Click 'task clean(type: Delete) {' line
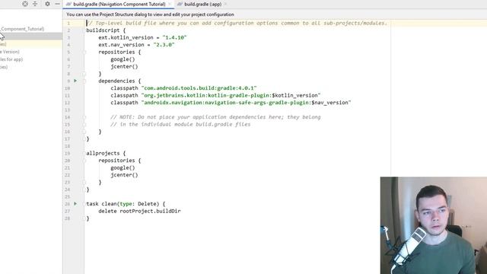 pyautogui.click(x=126, y=204)
